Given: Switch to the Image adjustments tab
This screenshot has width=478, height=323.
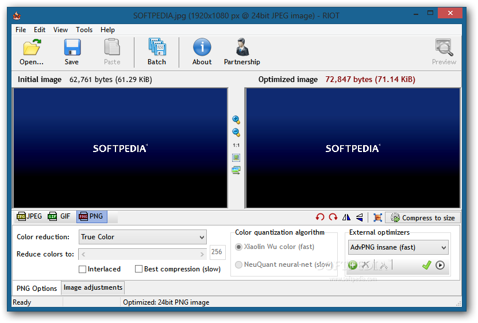Looking at the screenshot, I should point(93,287).
